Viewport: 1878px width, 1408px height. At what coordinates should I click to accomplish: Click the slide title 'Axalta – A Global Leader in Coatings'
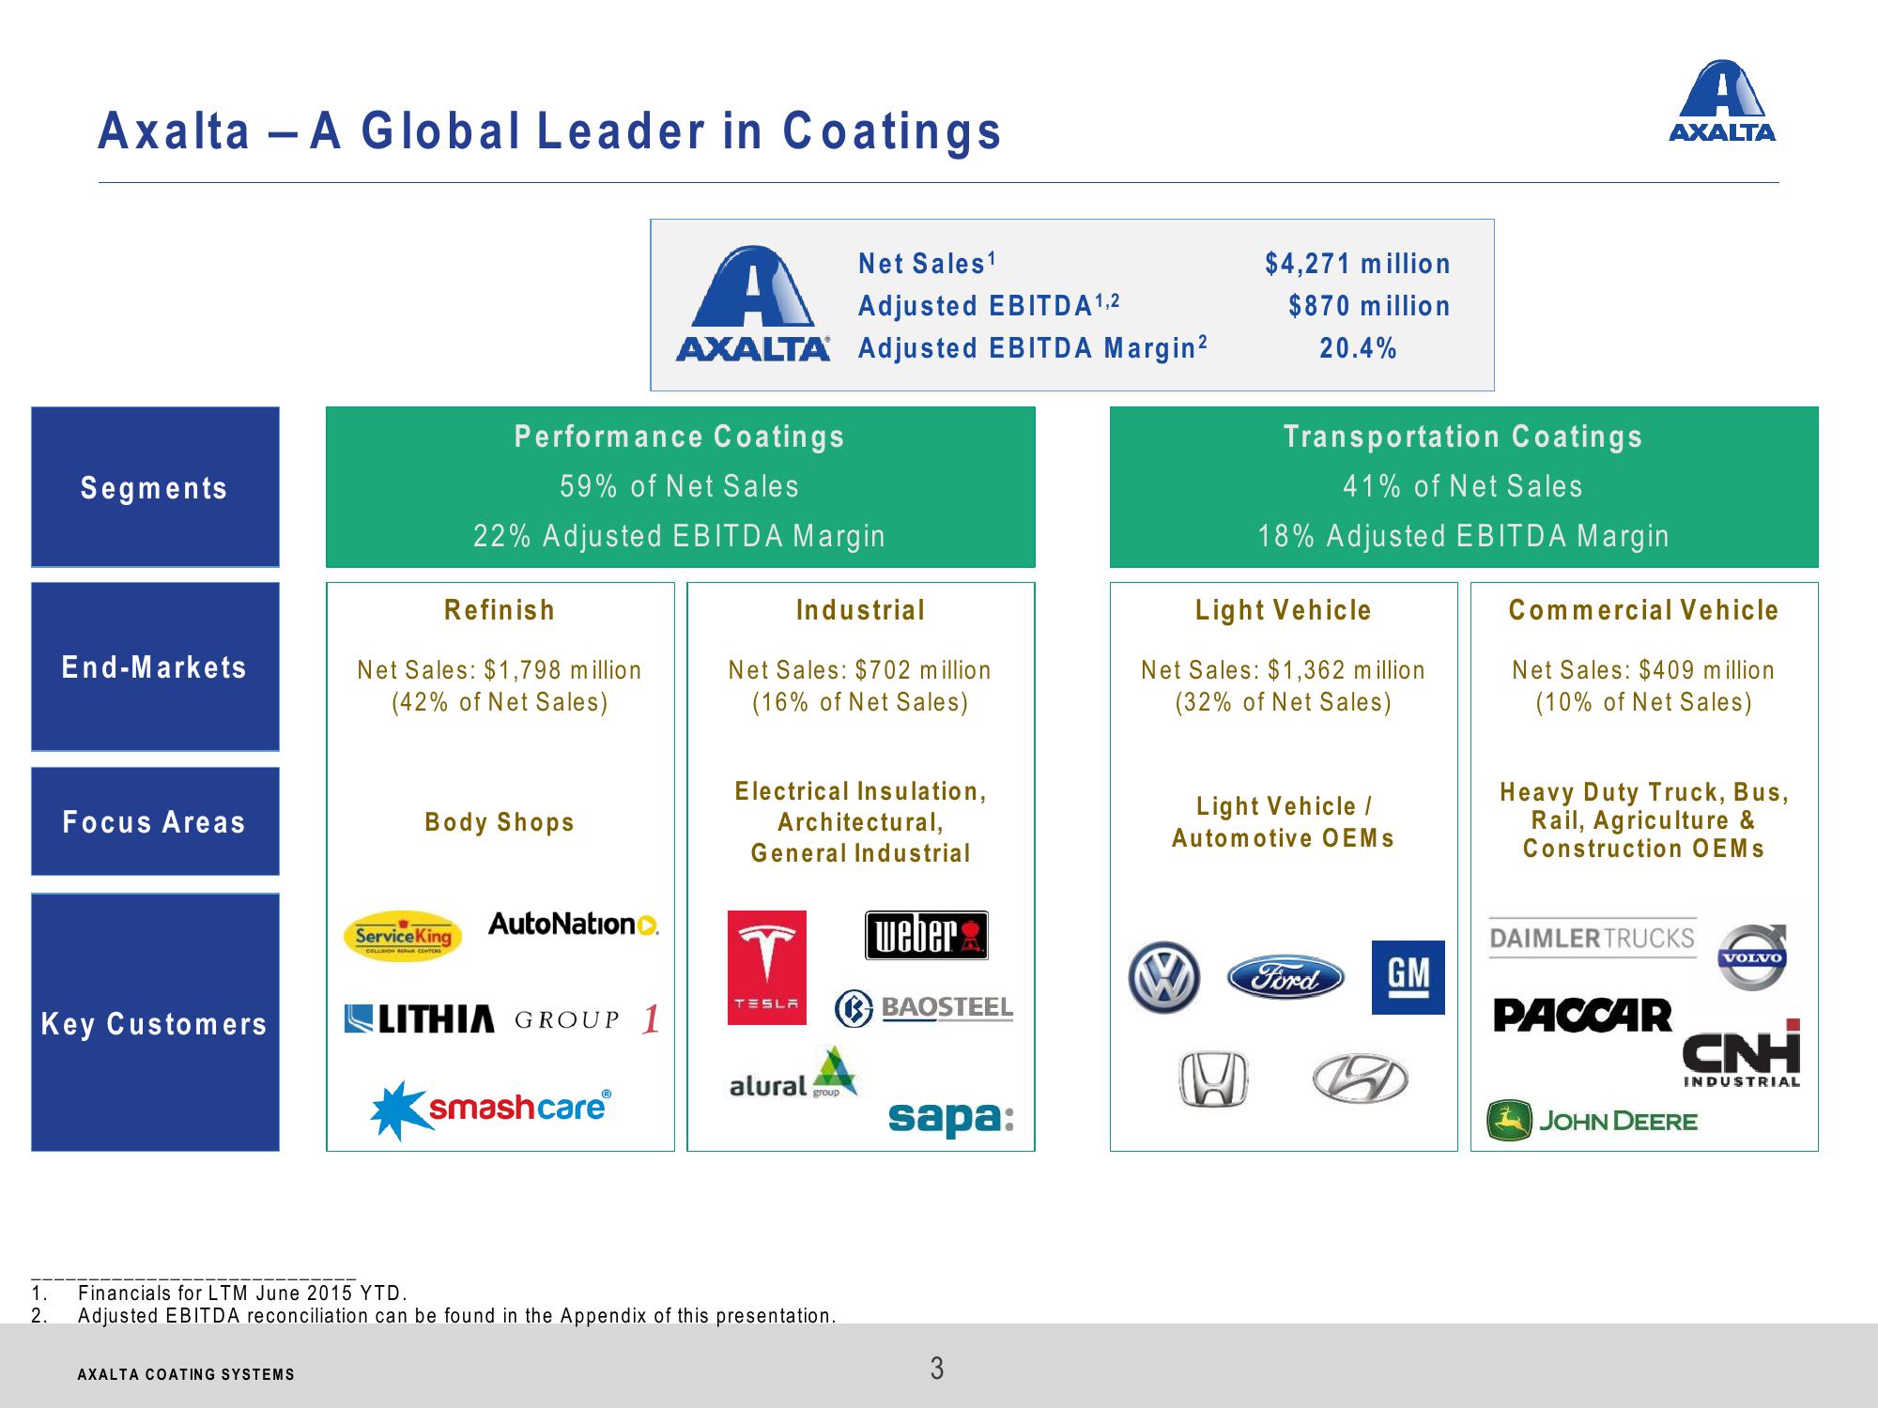click(x=550, y=130)
